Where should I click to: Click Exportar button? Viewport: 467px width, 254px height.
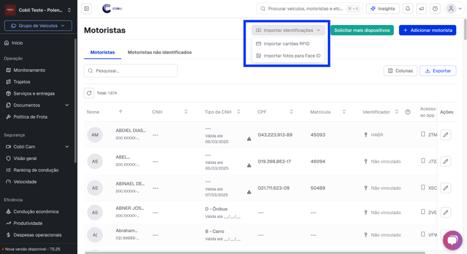438,70
